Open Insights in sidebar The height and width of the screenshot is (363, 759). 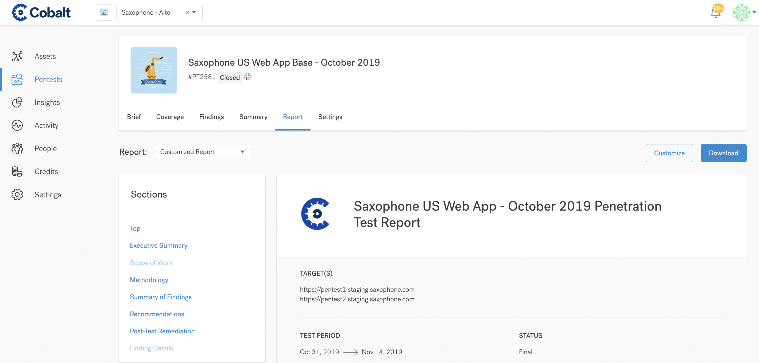(x=47, y=102)
